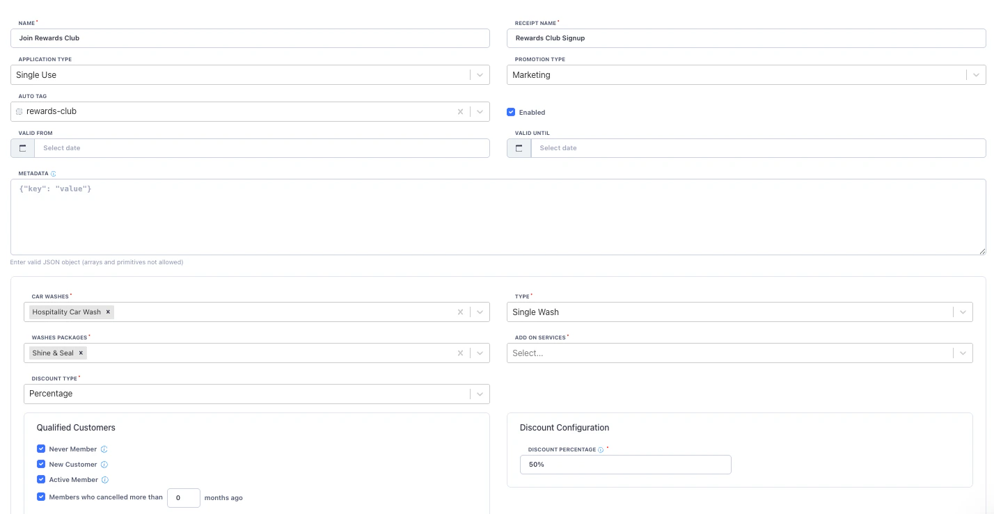Click the "months ago" label
Image resolution: width=994 pixels, height=514 pixels.
pos(223,498)
